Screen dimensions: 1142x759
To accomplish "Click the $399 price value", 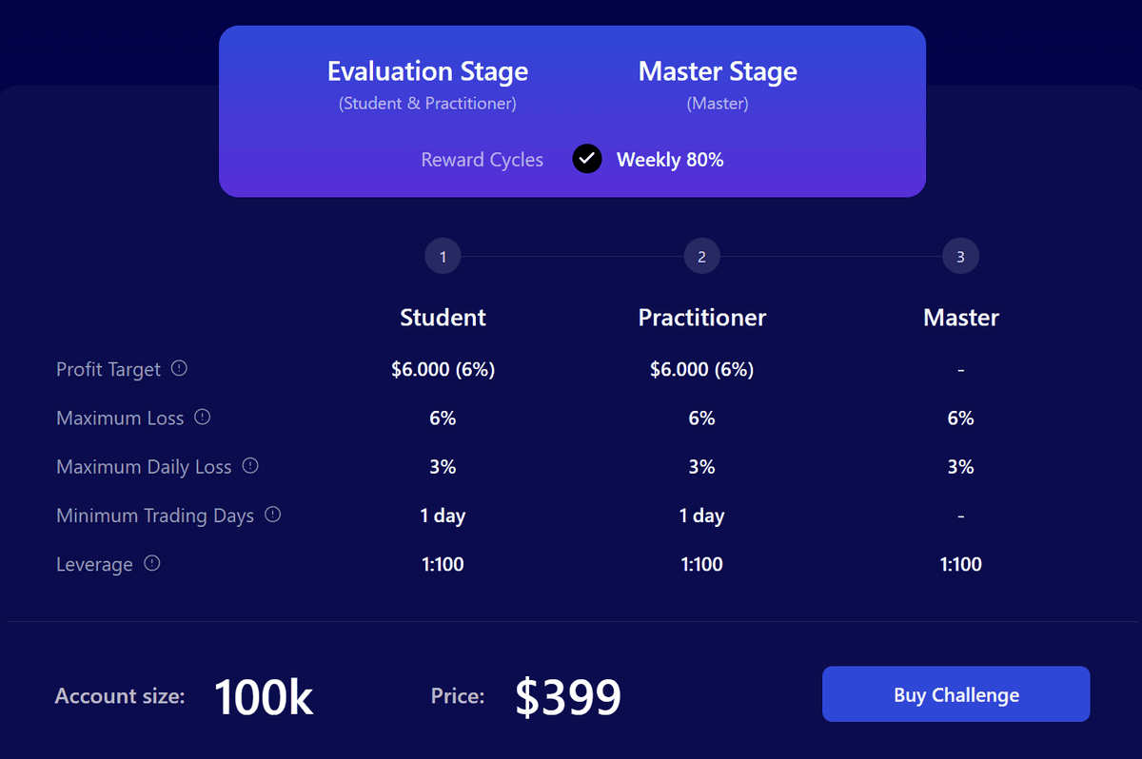I will [568, 697].
